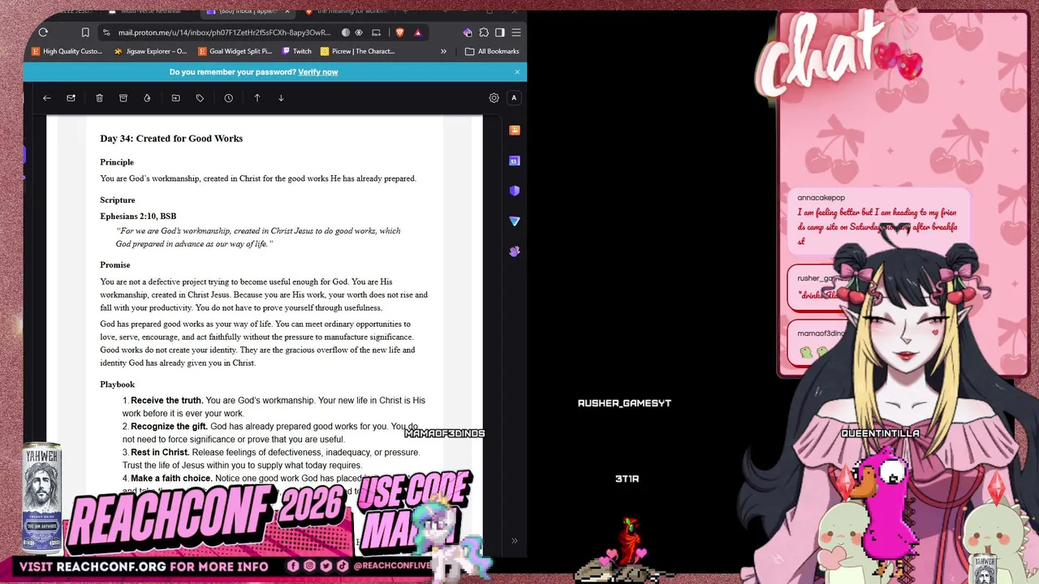The height and width of the screenshot is (584, 1039).
Task: Mark email as spam with fire icon
Action: (x=147, y=98)
